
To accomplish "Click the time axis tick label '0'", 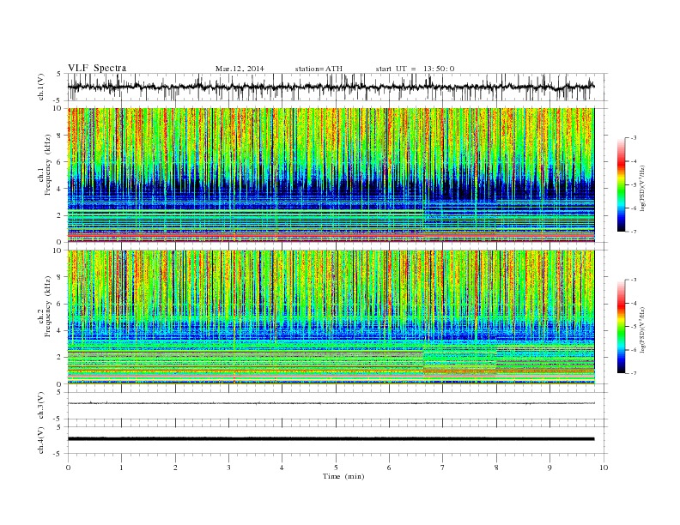I will [68, 468].
